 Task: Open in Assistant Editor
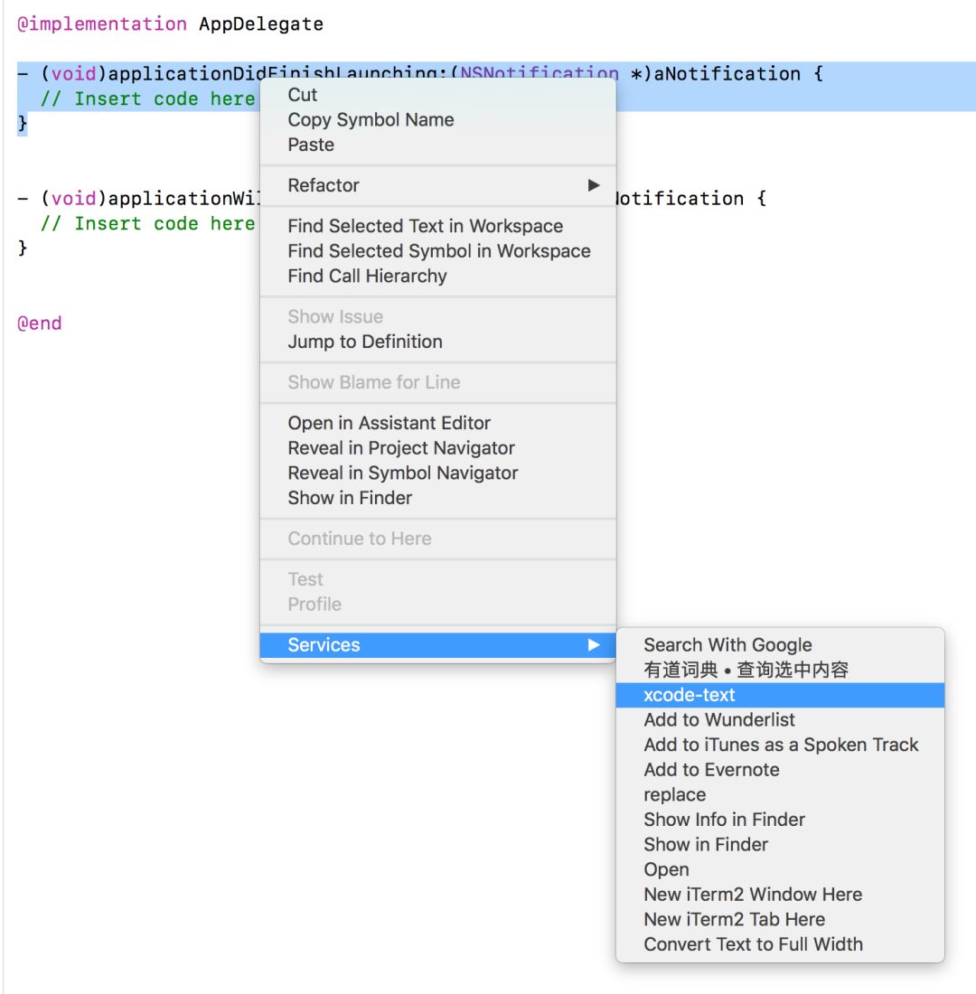389,423
